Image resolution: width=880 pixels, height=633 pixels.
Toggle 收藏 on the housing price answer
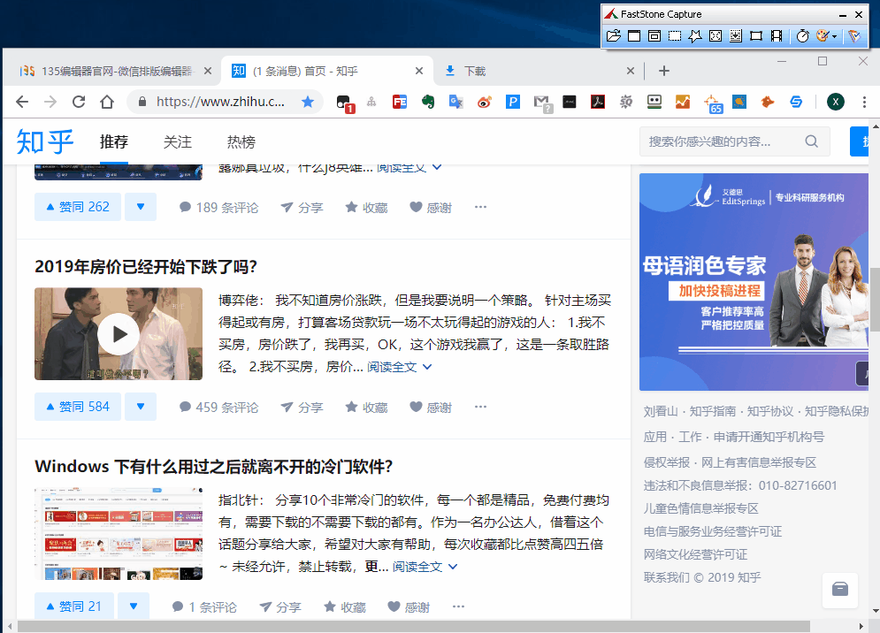pos(366,408)
